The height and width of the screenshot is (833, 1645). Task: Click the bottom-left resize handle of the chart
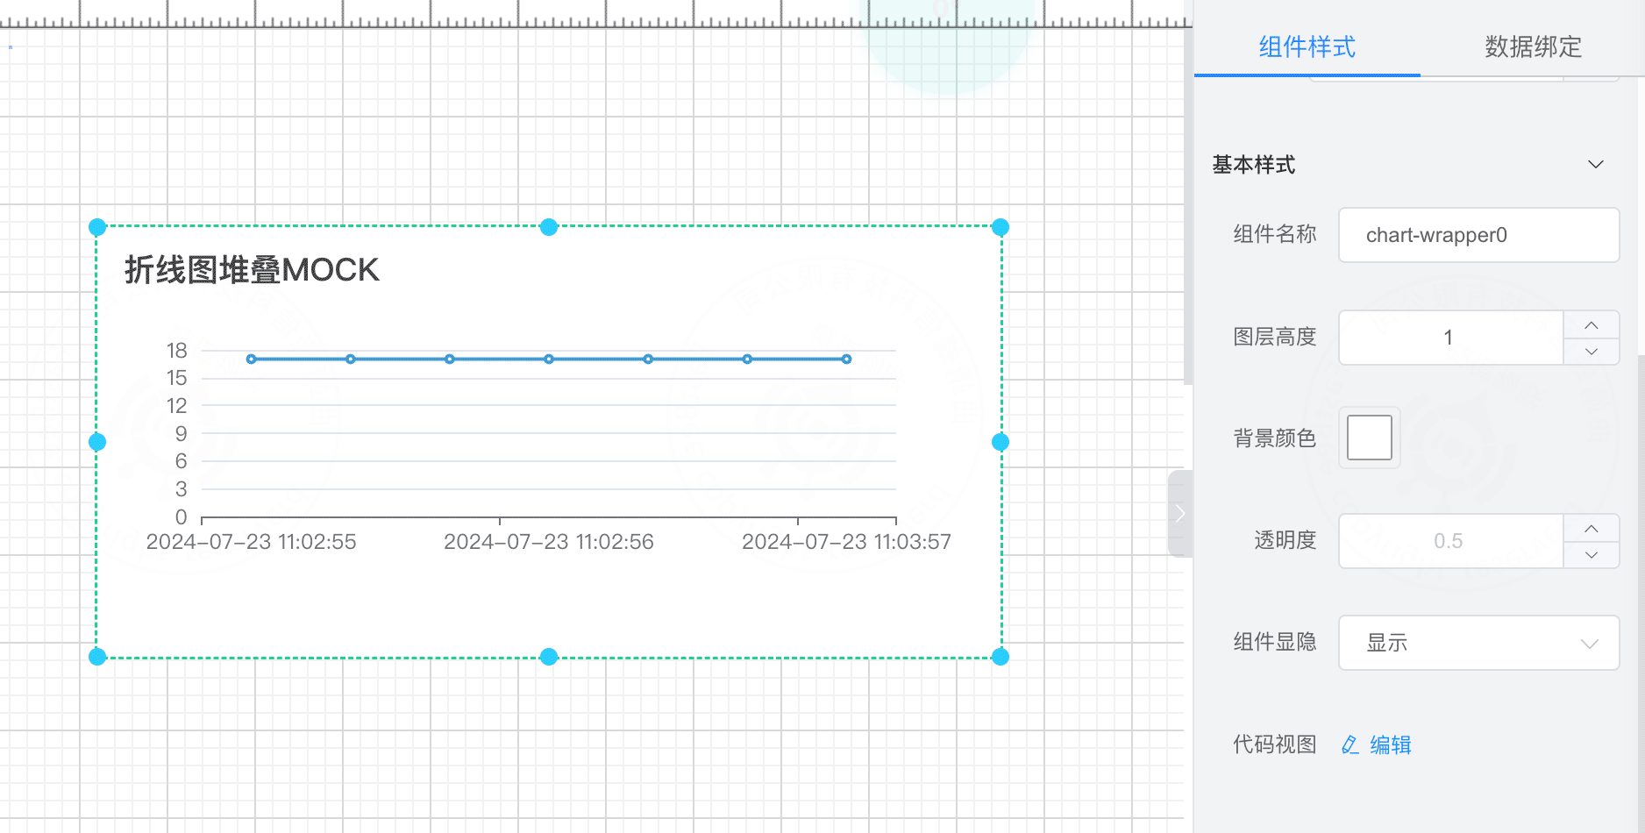click(97, 657)
